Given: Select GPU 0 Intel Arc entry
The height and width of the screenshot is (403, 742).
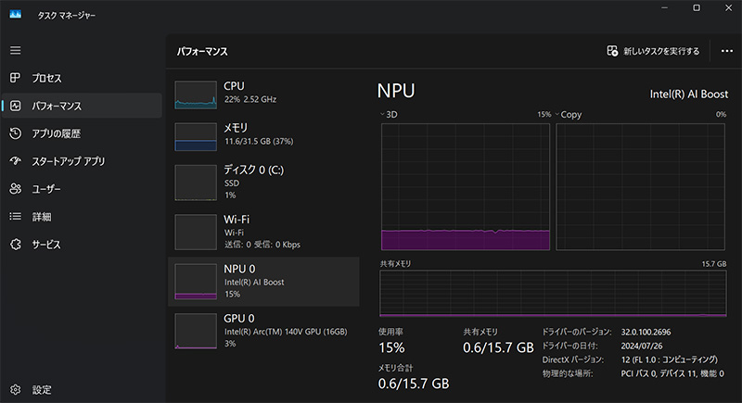Looking at the screenshot, I should pyautogui.click(x=263, y=330).
